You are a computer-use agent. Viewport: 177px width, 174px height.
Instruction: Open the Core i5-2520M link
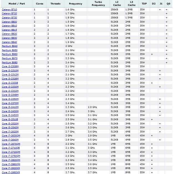(x=10, y=124)
